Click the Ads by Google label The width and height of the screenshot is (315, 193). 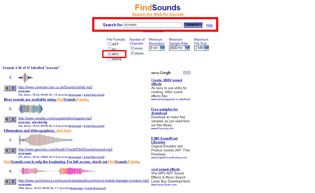coord(161,73)
